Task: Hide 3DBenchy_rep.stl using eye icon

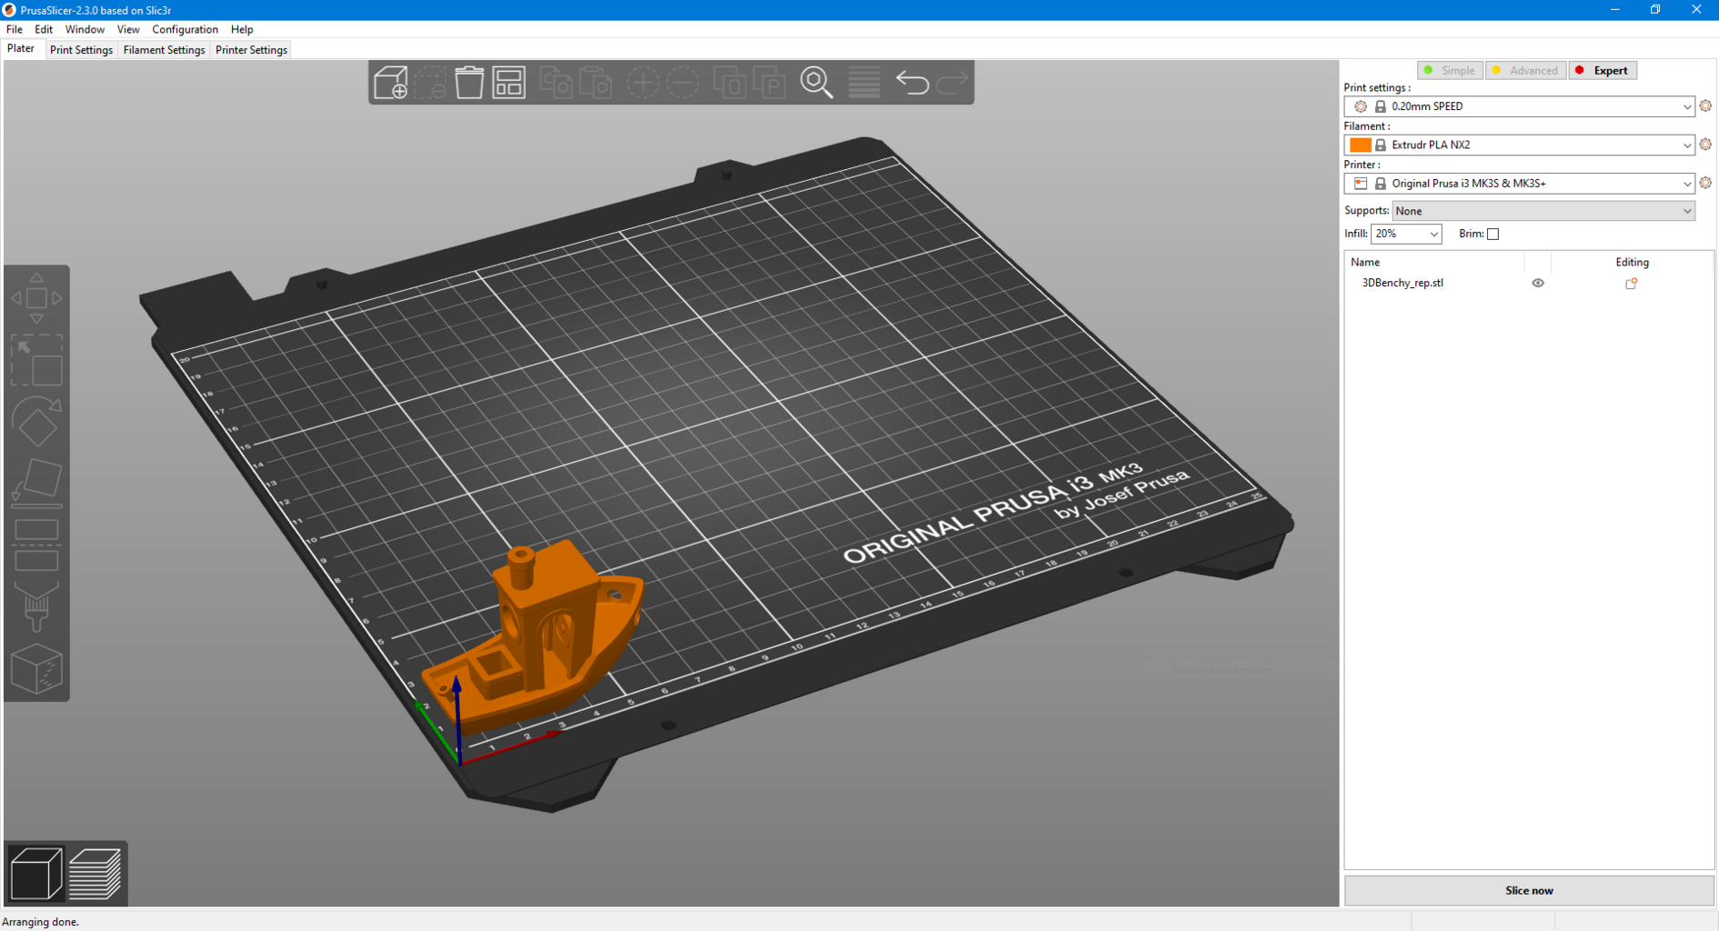Action: (1538, 283)
